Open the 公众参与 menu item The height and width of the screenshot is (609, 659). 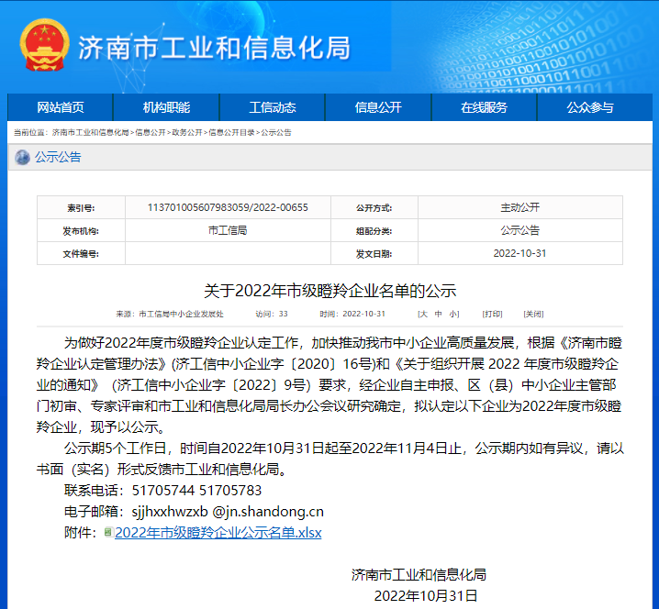590,107
